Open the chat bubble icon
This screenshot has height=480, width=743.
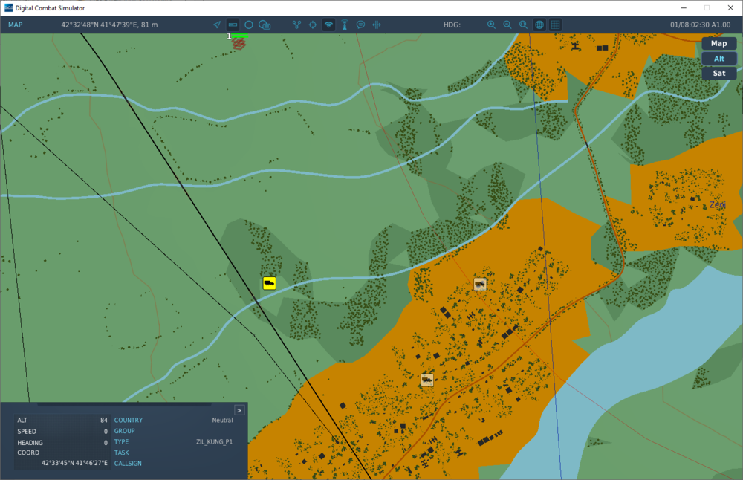pos(360,25)
